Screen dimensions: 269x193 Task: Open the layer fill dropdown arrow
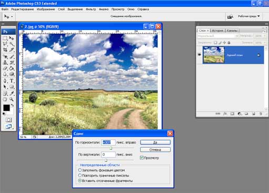tap(265, 43)
